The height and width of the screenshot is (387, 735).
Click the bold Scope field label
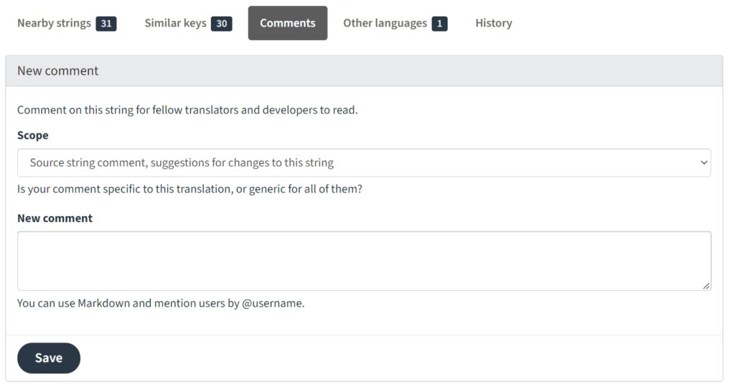[33, 135]
